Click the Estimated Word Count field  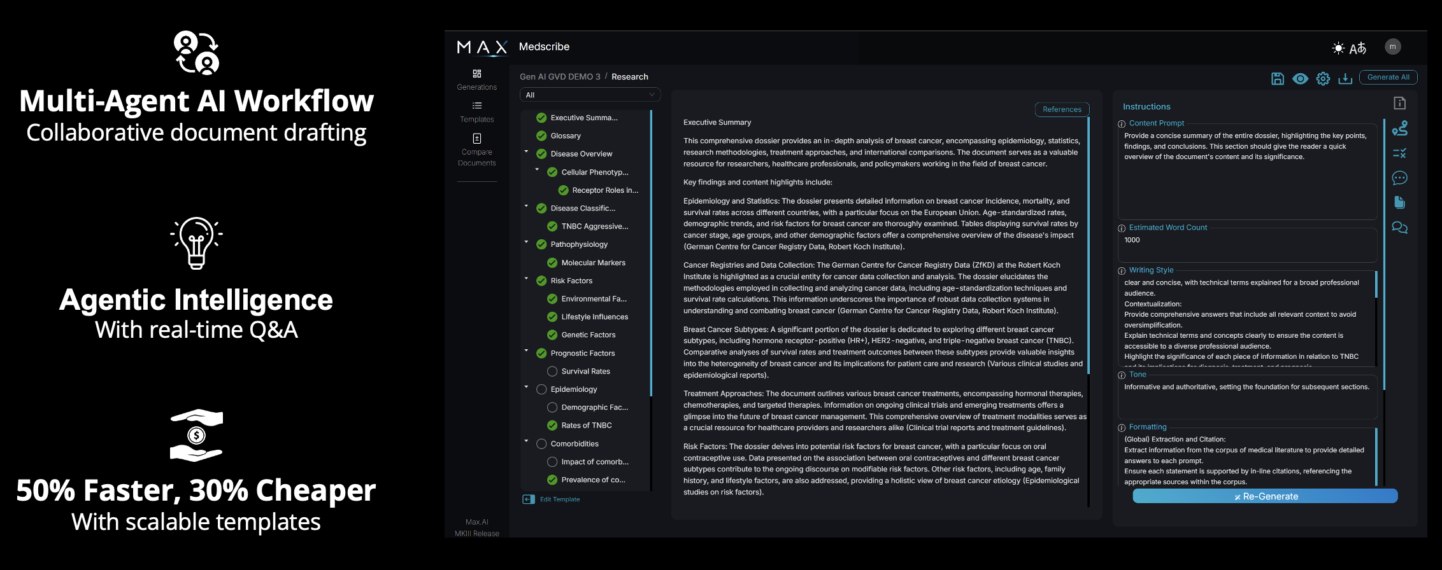(x=1246, y=245)
